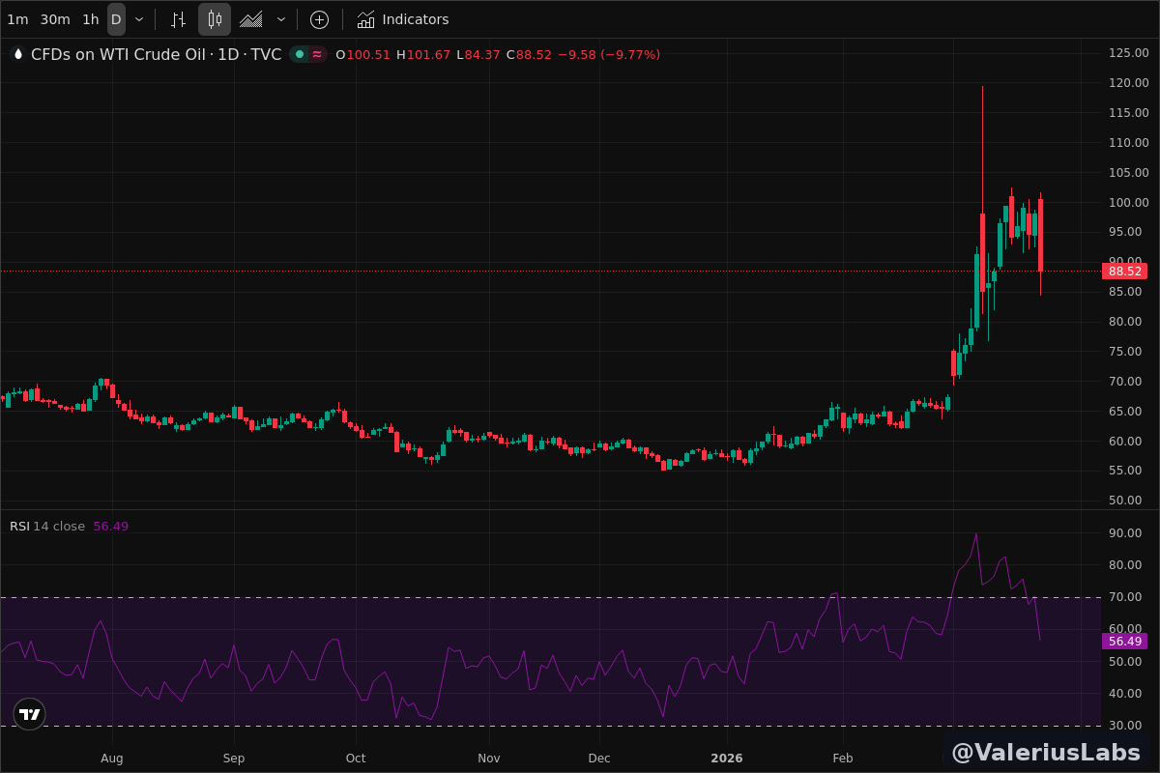
Task: Click the low price value 84.37
Action: pos(482,55)
